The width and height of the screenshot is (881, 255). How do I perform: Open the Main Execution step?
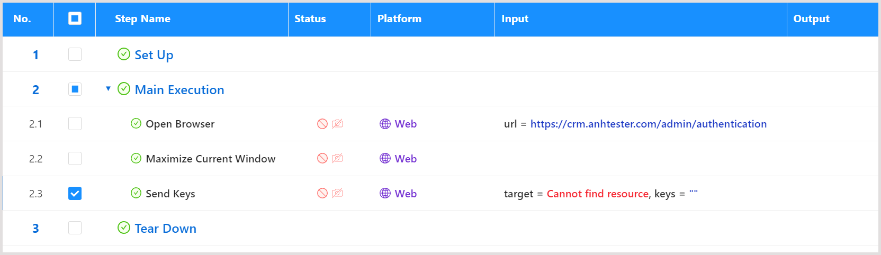point(179,90)
